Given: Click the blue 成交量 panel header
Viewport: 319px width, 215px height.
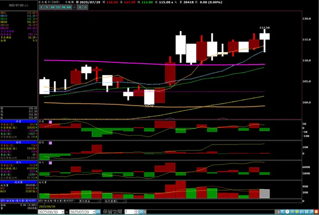Looking at the screenshot, I should tap(19, 182).
